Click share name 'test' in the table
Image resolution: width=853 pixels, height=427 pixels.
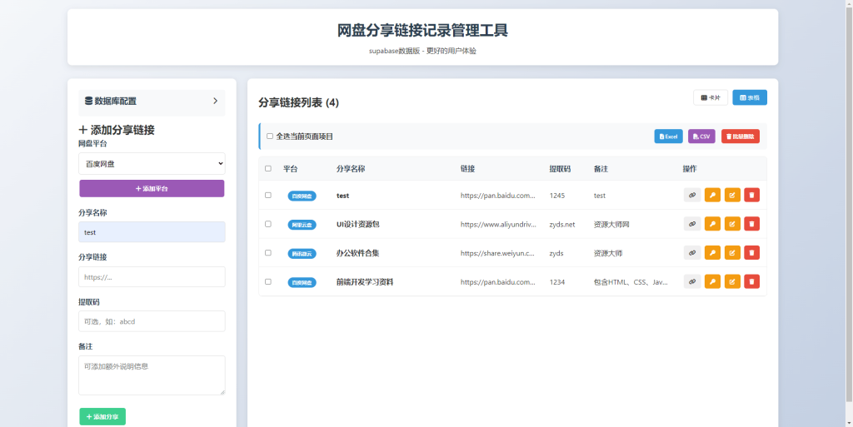pos(342,196)
